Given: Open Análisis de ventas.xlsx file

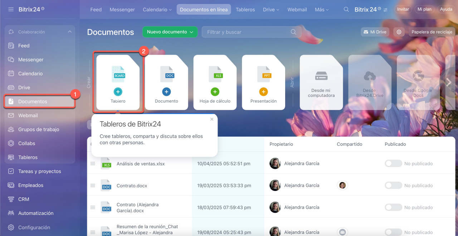Looking at the screenshot, I should pos(141,164).
